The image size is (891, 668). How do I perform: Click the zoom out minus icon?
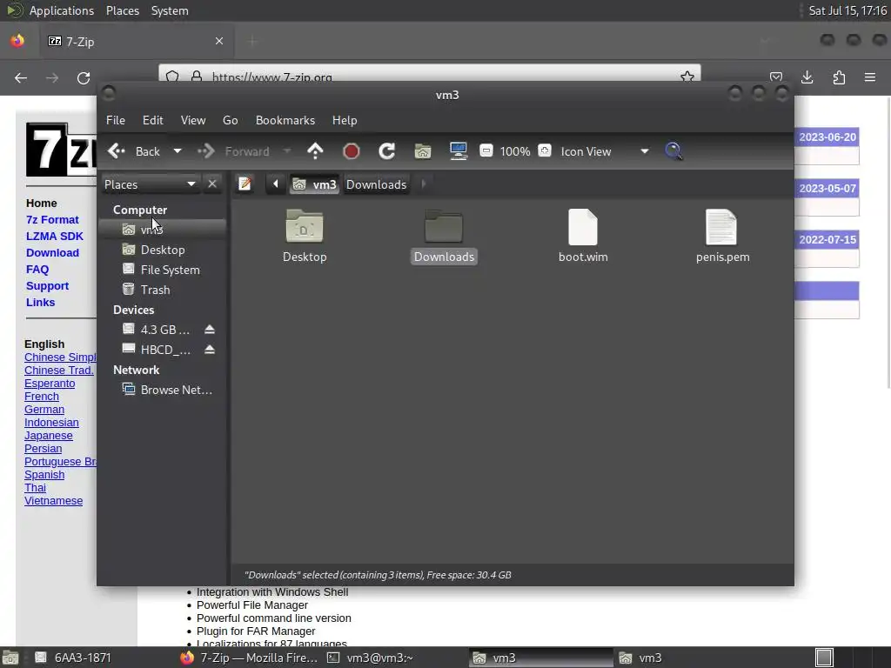(x=486, y=150)
